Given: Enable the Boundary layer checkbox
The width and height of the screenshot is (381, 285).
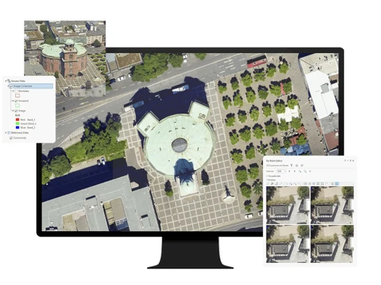Looking at the screenshot, I should [16, 91].
